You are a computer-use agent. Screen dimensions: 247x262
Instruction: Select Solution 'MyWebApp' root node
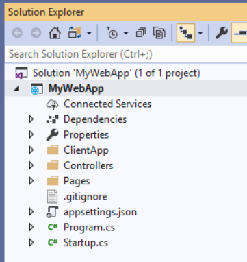tap(116, 73)
